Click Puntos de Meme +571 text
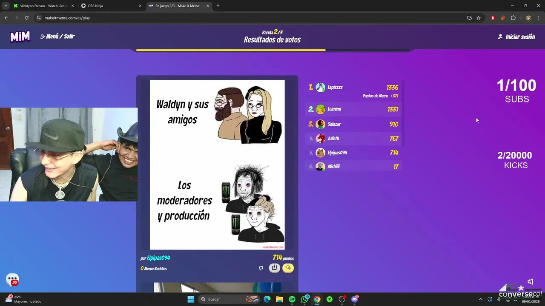This screenshot has width=545, height=306. click(380, 96)
